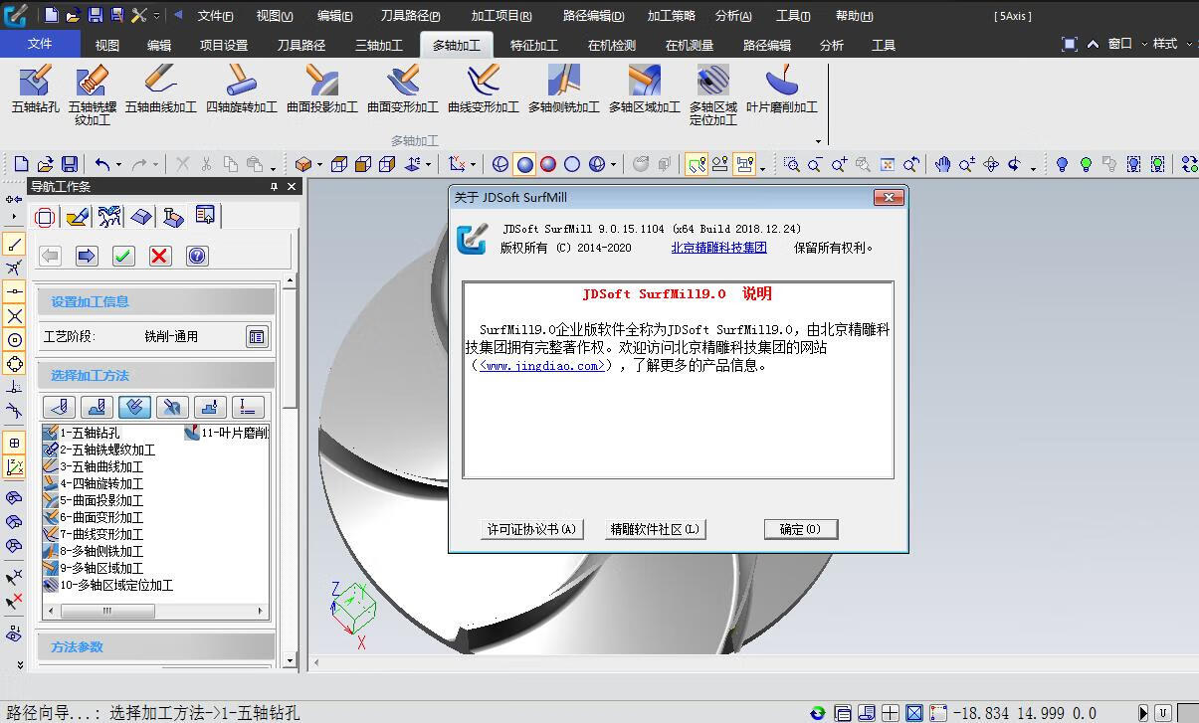Expand the 多轴加工 ribbon group options arrow
Screen dimensions: 1199x723
(818, 141)
